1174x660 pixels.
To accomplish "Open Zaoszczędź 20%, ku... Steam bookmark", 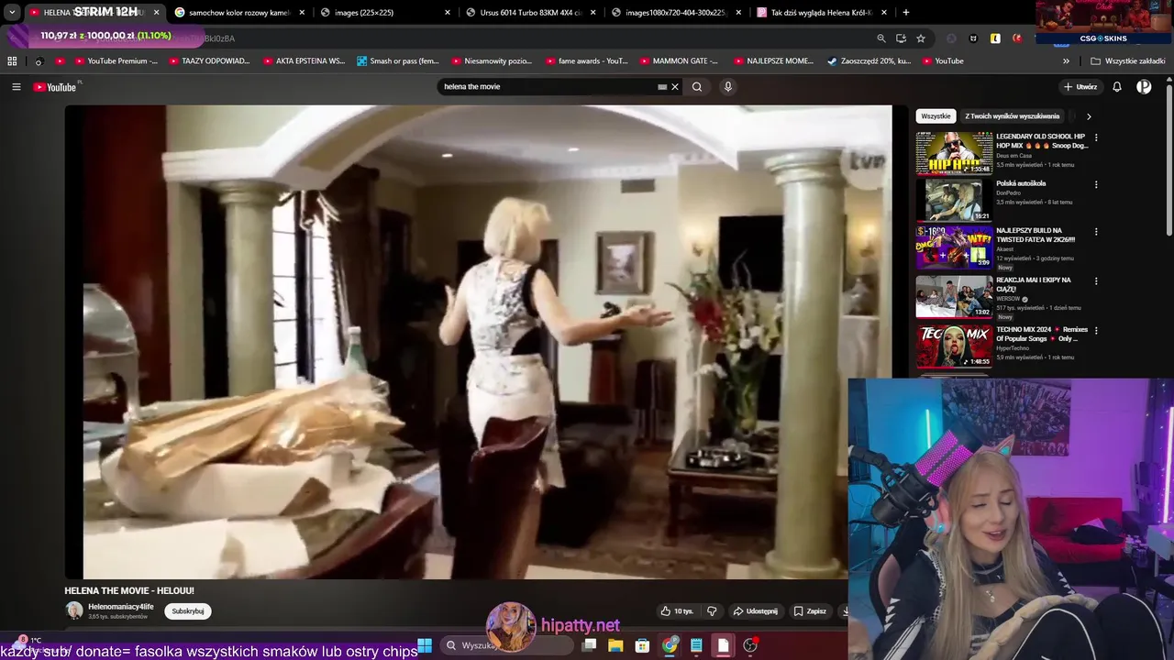I will click(869, 61).
